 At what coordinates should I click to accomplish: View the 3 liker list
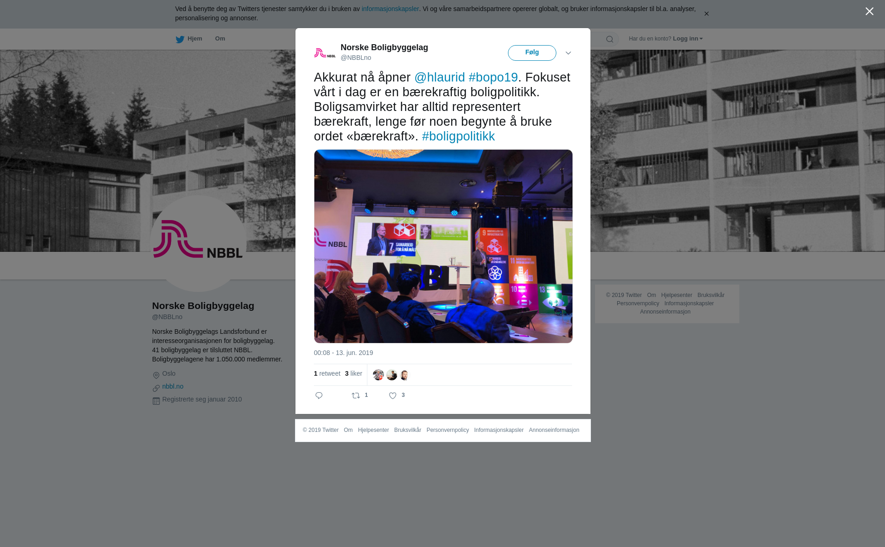[x=354, y=373]
